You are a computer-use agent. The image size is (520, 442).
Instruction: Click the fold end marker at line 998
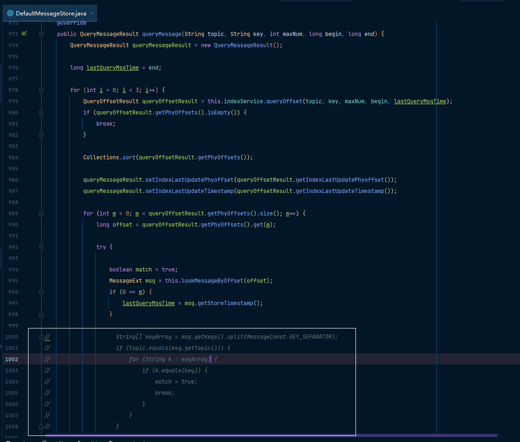pos(42,314)
